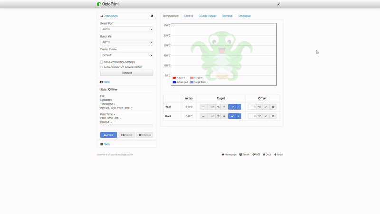The image size is (380, 214).
Task: Edit Tool offset with pencil icon
Action: [266, 107]
